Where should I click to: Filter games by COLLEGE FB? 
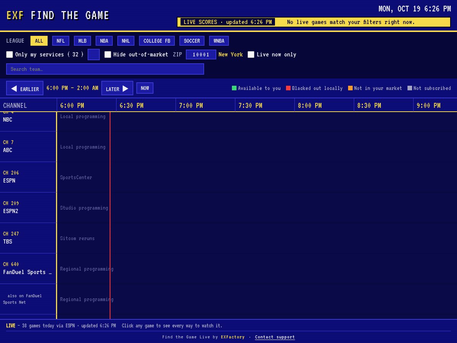click(x=157, y=41)
